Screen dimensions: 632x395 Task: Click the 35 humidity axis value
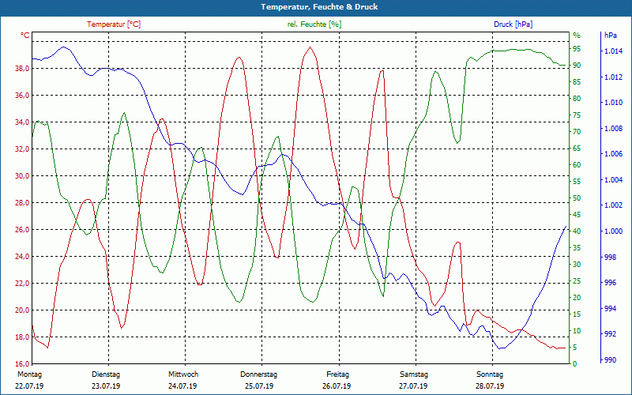pos(577,248)
